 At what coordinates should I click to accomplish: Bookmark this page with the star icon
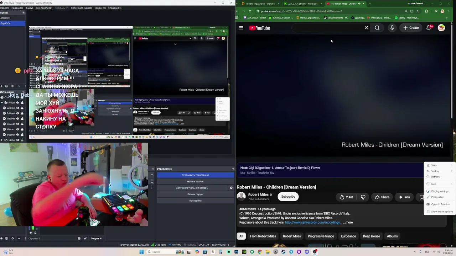click(x=418, y=11)
